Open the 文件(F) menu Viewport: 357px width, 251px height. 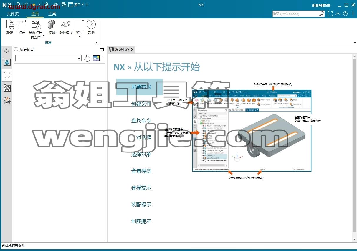pos(13,14)
